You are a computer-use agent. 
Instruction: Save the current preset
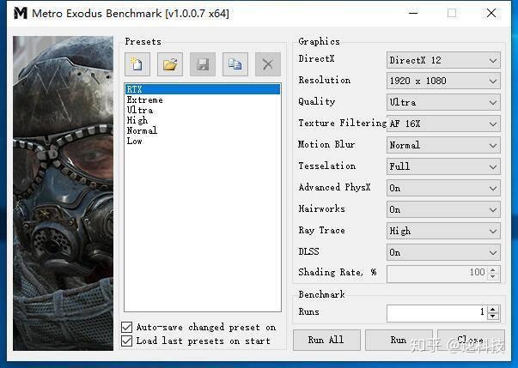point(203,64)
